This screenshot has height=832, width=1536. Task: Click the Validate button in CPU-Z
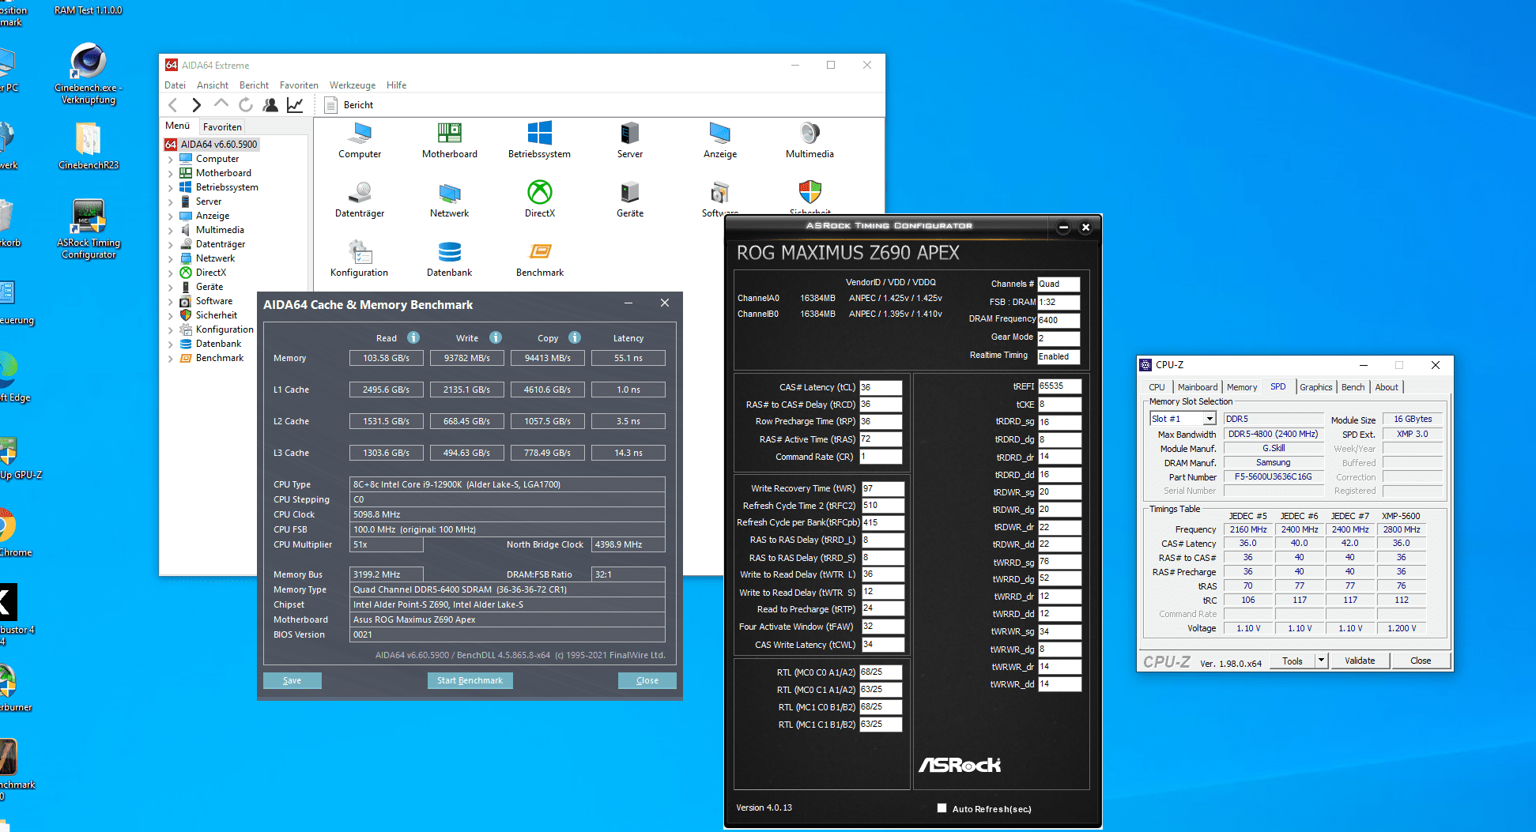[1360, 661]
